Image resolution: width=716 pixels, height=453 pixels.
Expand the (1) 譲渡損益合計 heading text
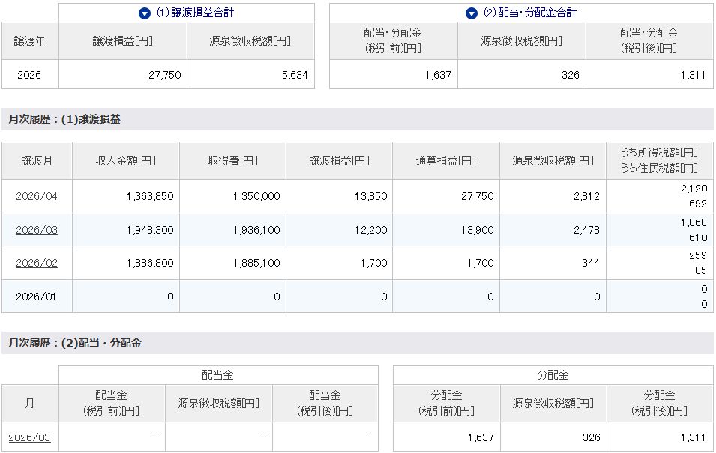(x=199, y=13)
